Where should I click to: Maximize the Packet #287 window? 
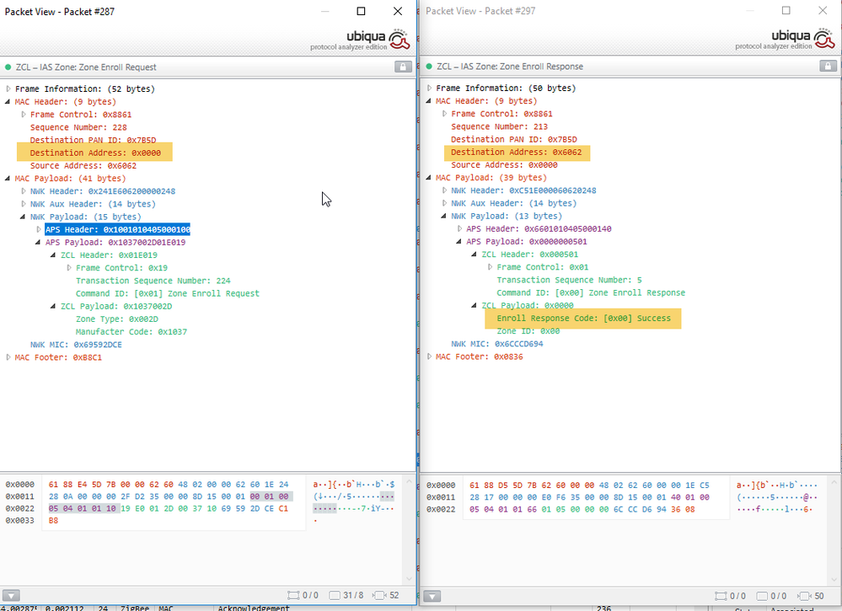click(362, 11)
